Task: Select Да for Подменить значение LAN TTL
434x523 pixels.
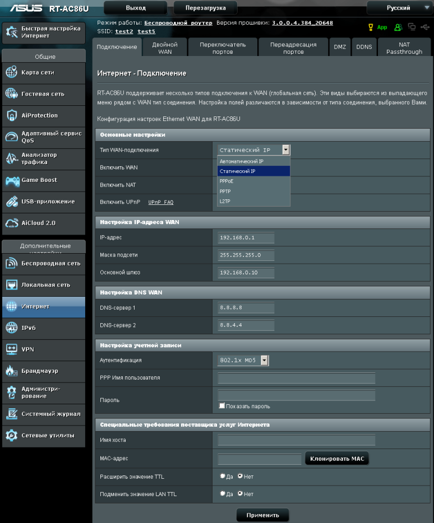Action: pyautogui.click(x=223, y=493)
